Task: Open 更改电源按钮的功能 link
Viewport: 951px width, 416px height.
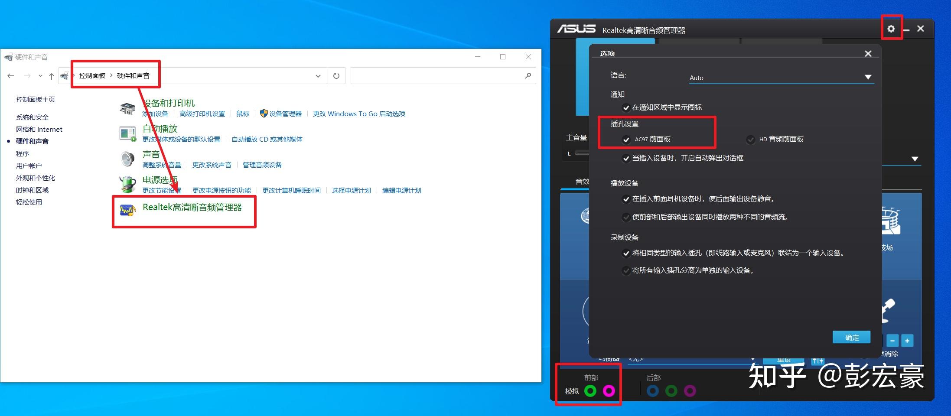Action: pos(221,191)
